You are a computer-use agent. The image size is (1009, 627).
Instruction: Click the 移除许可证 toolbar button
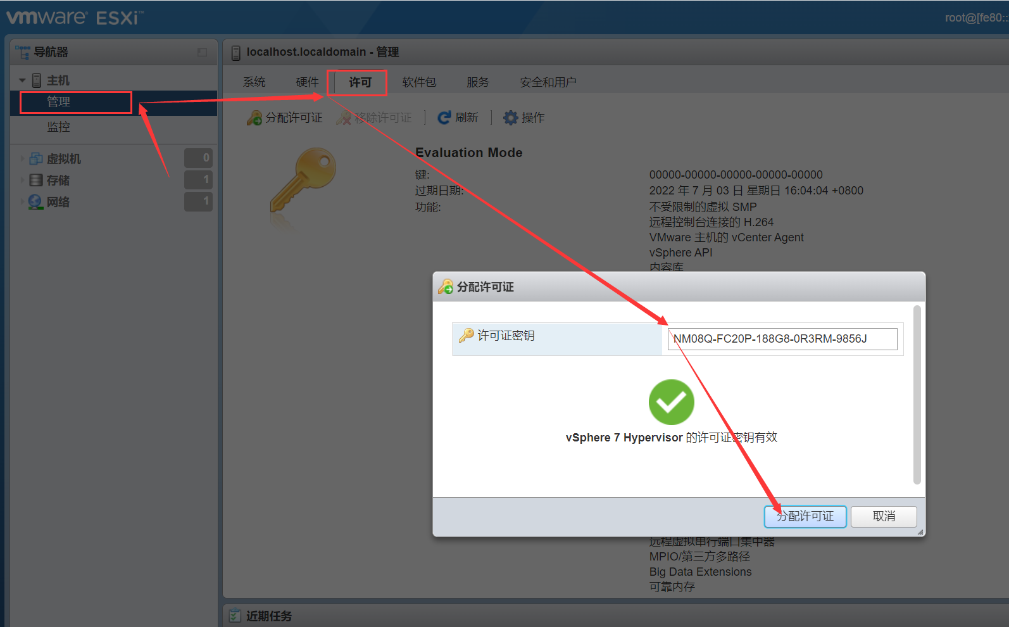pyautogui.click(x=374, y=118)
